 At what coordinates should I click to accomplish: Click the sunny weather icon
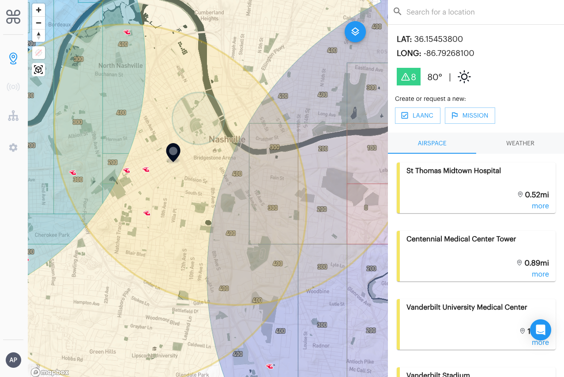pyautogui.click(x=464, y=77)
